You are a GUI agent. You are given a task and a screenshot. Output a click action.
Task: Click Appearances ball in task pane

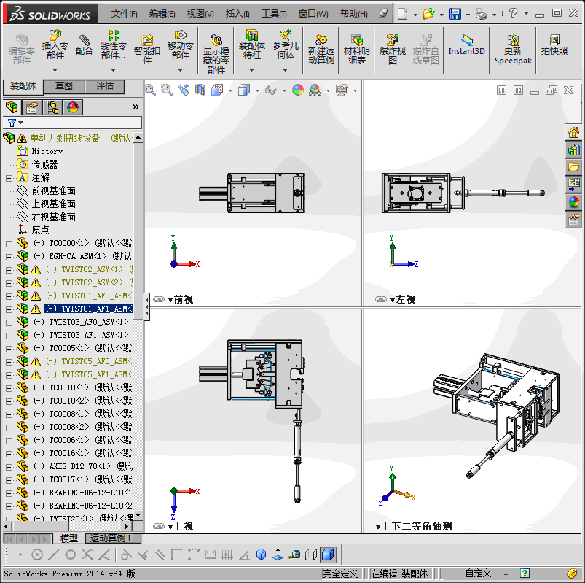573,202
